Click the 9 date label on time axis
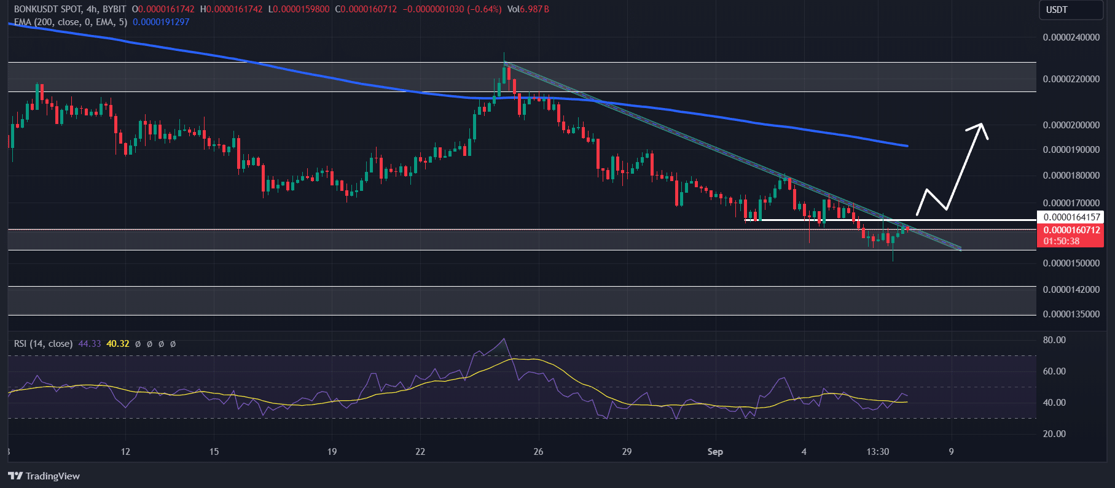Viewport: 1115px width, 488px height. 951,452
